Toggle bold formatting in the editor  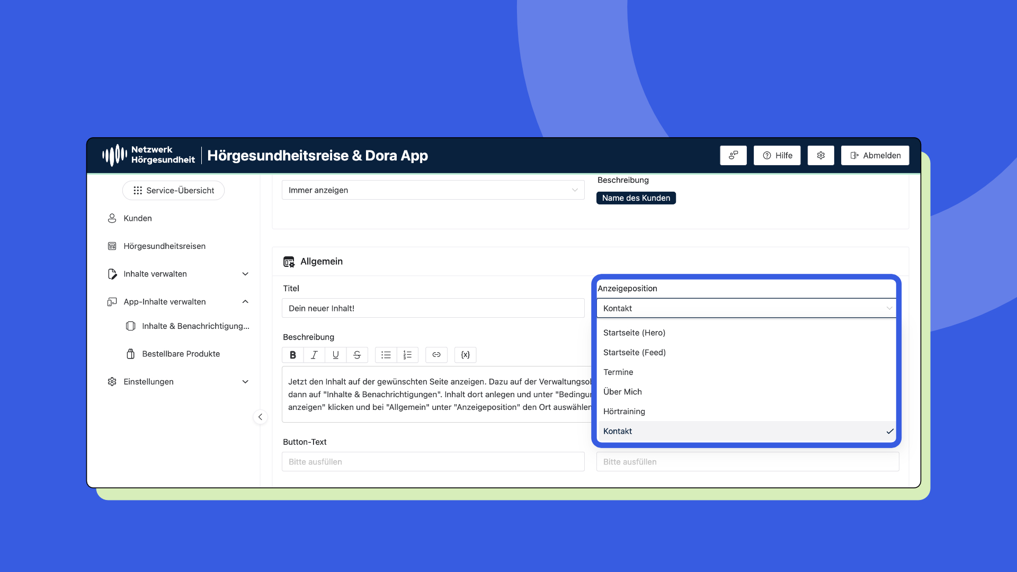pyautogui.click(x=293, y=355)
